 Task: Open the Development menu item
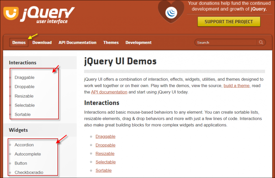pyautogui.click(x=139, y=42)
